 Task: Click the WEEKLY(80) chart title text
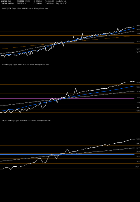point(25,65)
